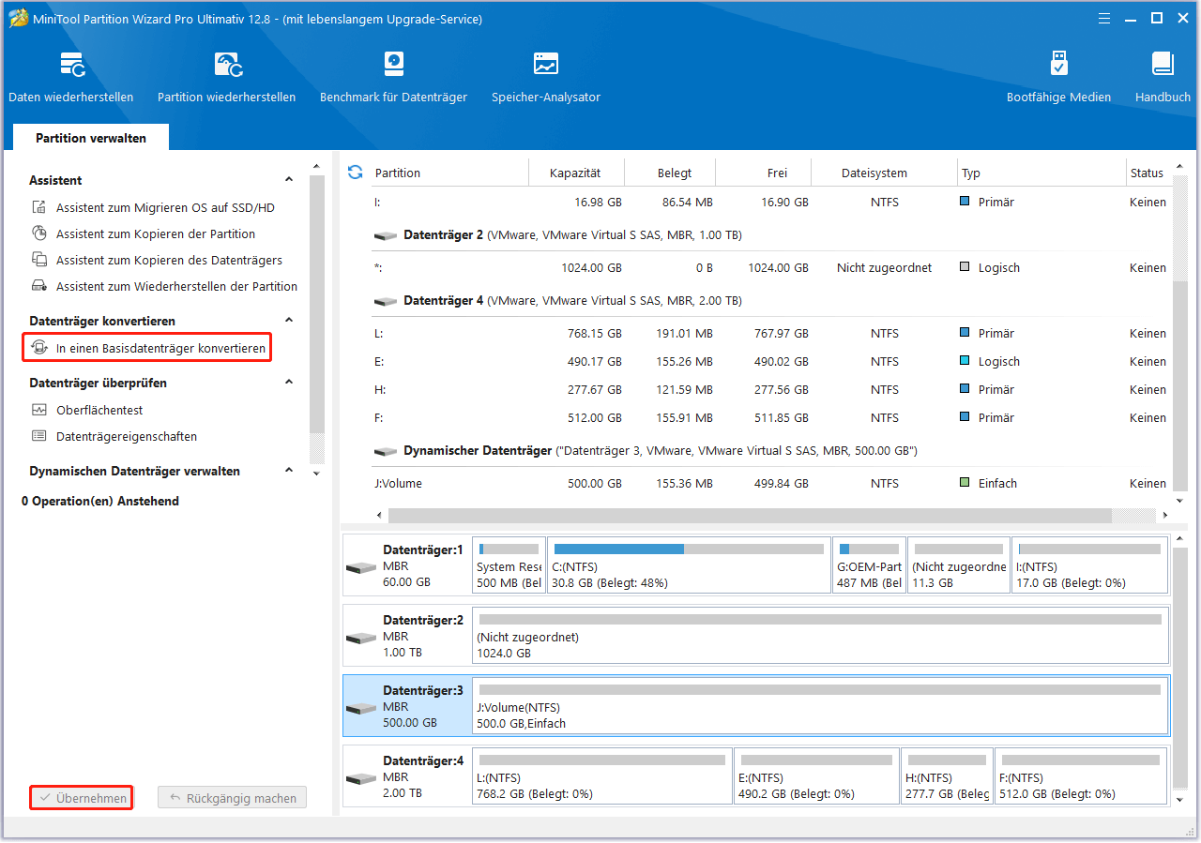This screenshot has width=1201, height=843.
Task: Collapse the Assistent section
Action: [x=289, y=180]
